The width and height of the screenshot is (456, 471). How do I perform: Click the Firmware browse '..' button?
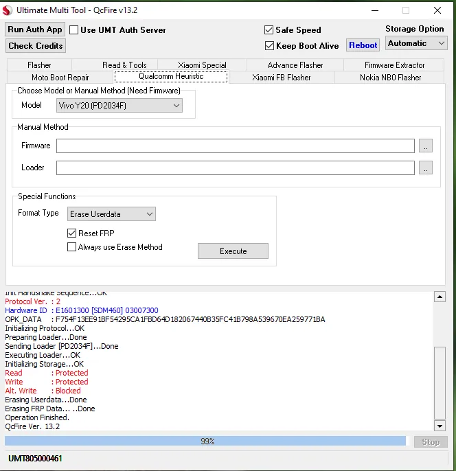pyautogui.click(x=426, y=146)
